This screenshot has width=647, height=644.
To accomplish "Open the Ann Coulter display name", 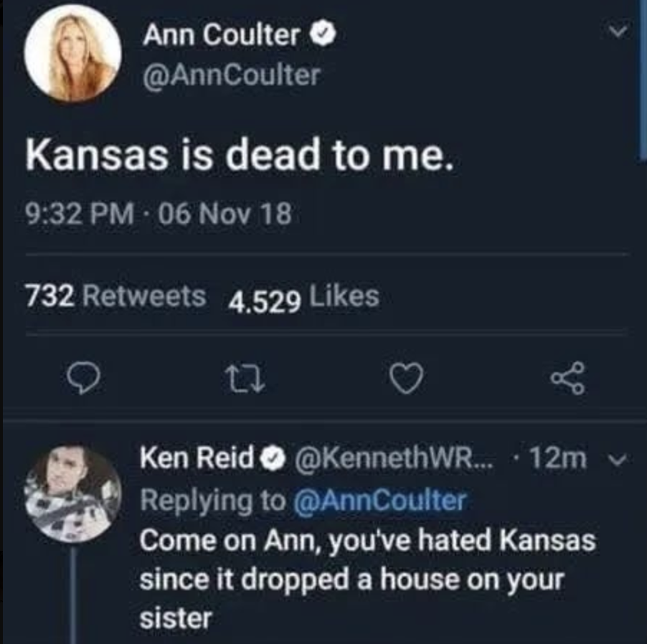I will click(x=222, y=35).
